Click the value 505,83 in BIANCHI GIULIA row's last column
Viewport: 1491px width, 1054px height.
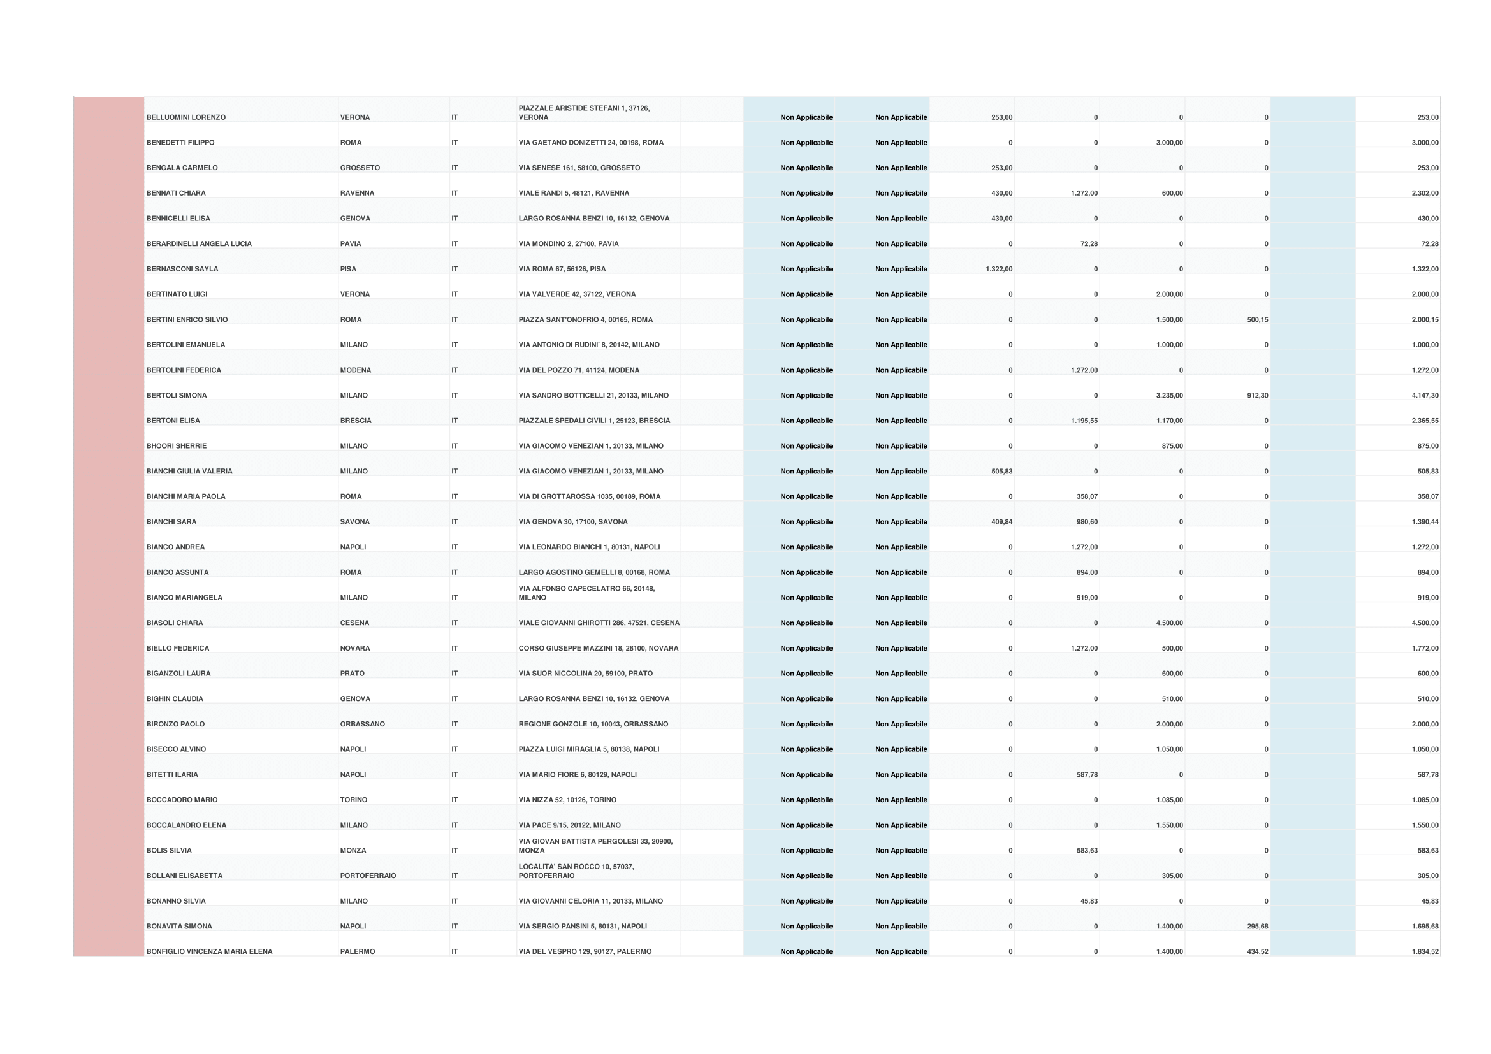coord(1427,472)
